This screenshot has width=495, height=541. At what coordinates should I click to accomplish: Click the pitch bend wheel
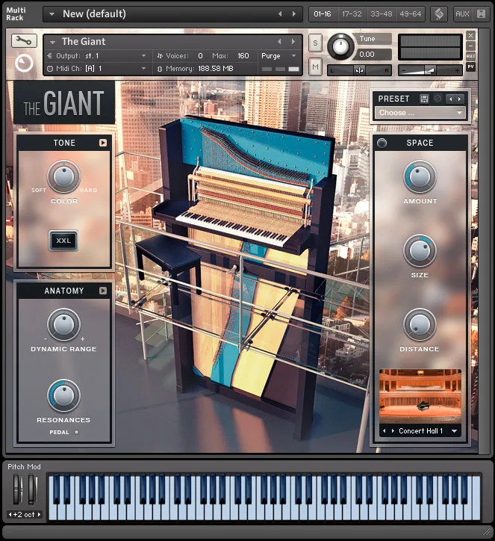click(17, 489)
